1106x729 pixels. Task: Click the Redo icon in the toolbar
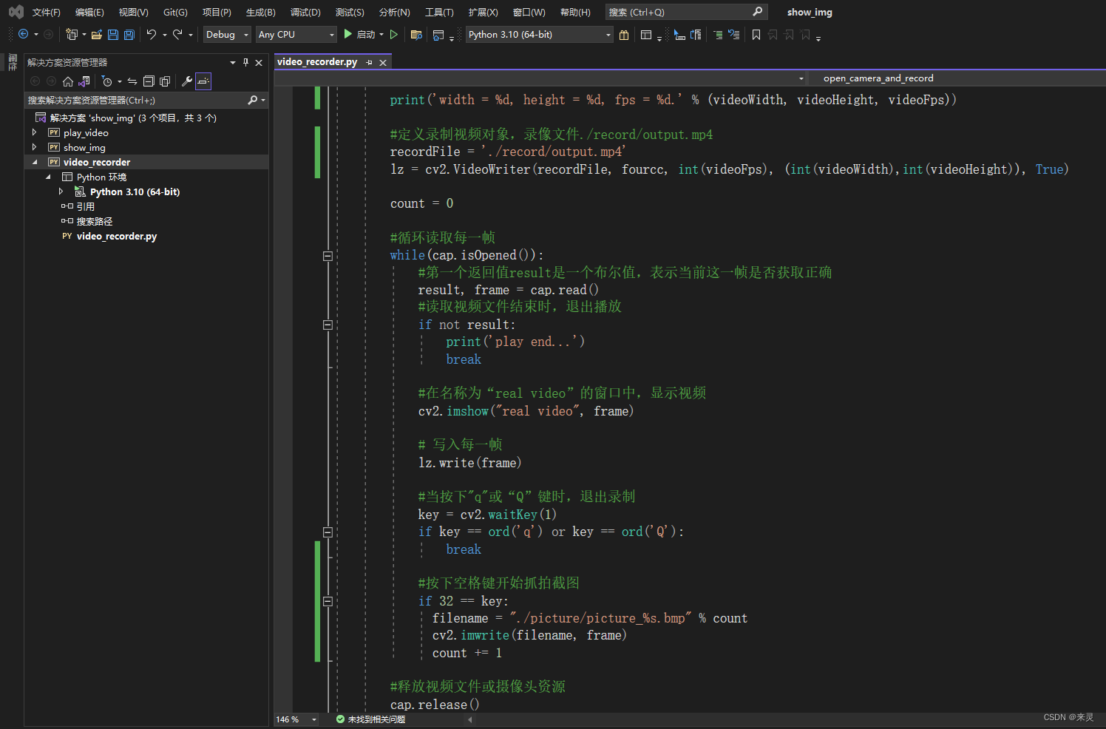(179, 35)
